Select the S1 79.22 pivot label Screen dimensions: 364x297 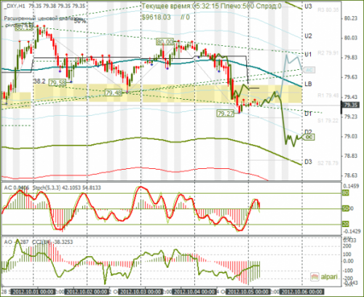(x=328, y=120)
